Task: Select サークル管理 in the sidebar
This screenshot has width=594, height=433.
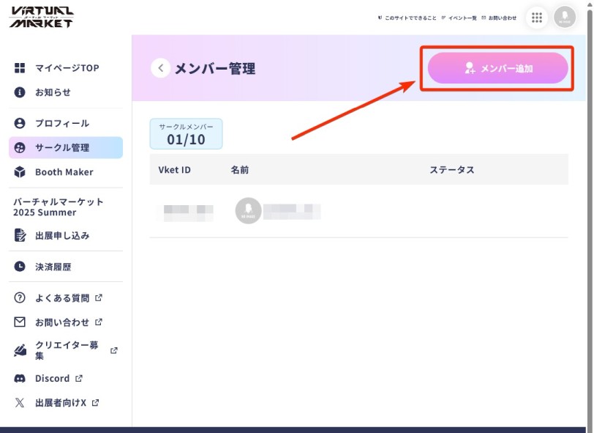Action: pos(61,147)
